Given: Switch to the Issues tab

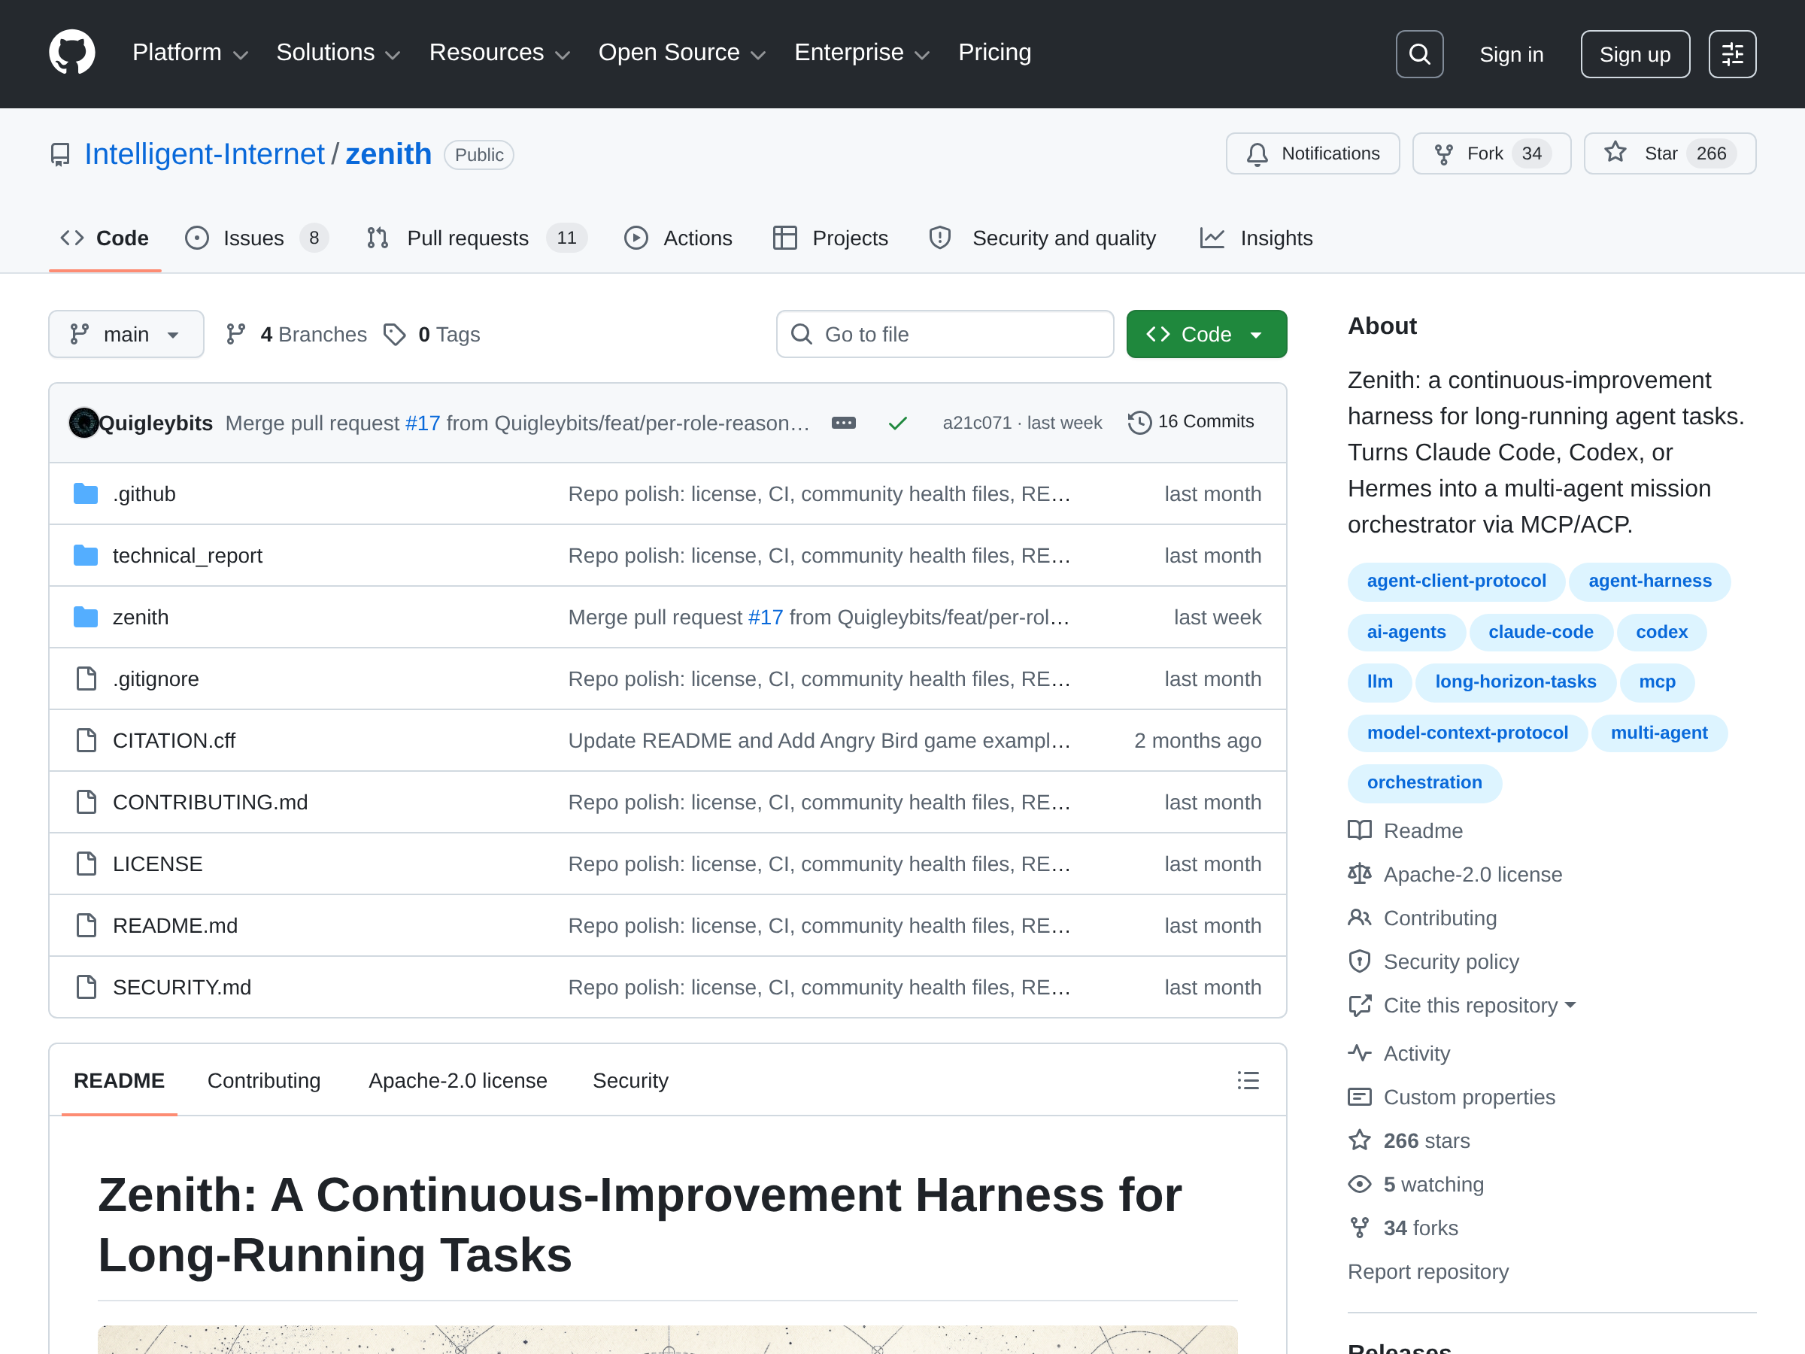Looking at the screenshot, I should click(x=256, y=238).
